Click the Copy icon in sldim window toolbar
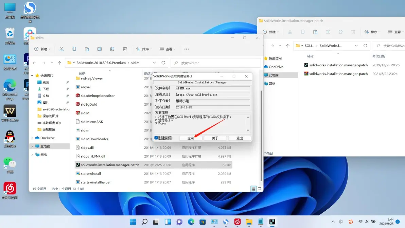 [x=74, y=49]
